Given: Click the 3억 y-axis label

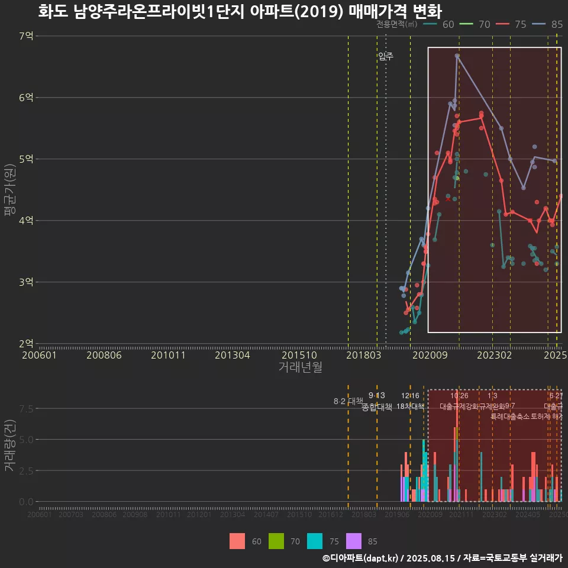Looking at the screenshot, I should pyautogui.click(x=26, y=282).
